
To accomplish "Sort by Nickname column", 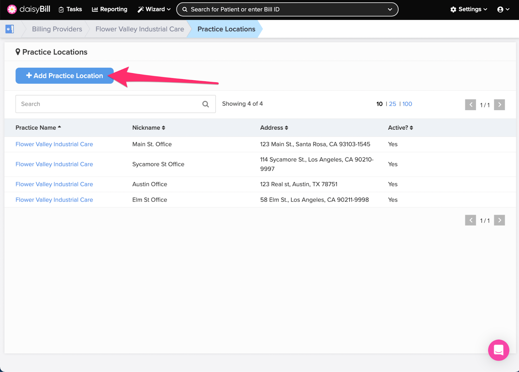I will (149, 128).
